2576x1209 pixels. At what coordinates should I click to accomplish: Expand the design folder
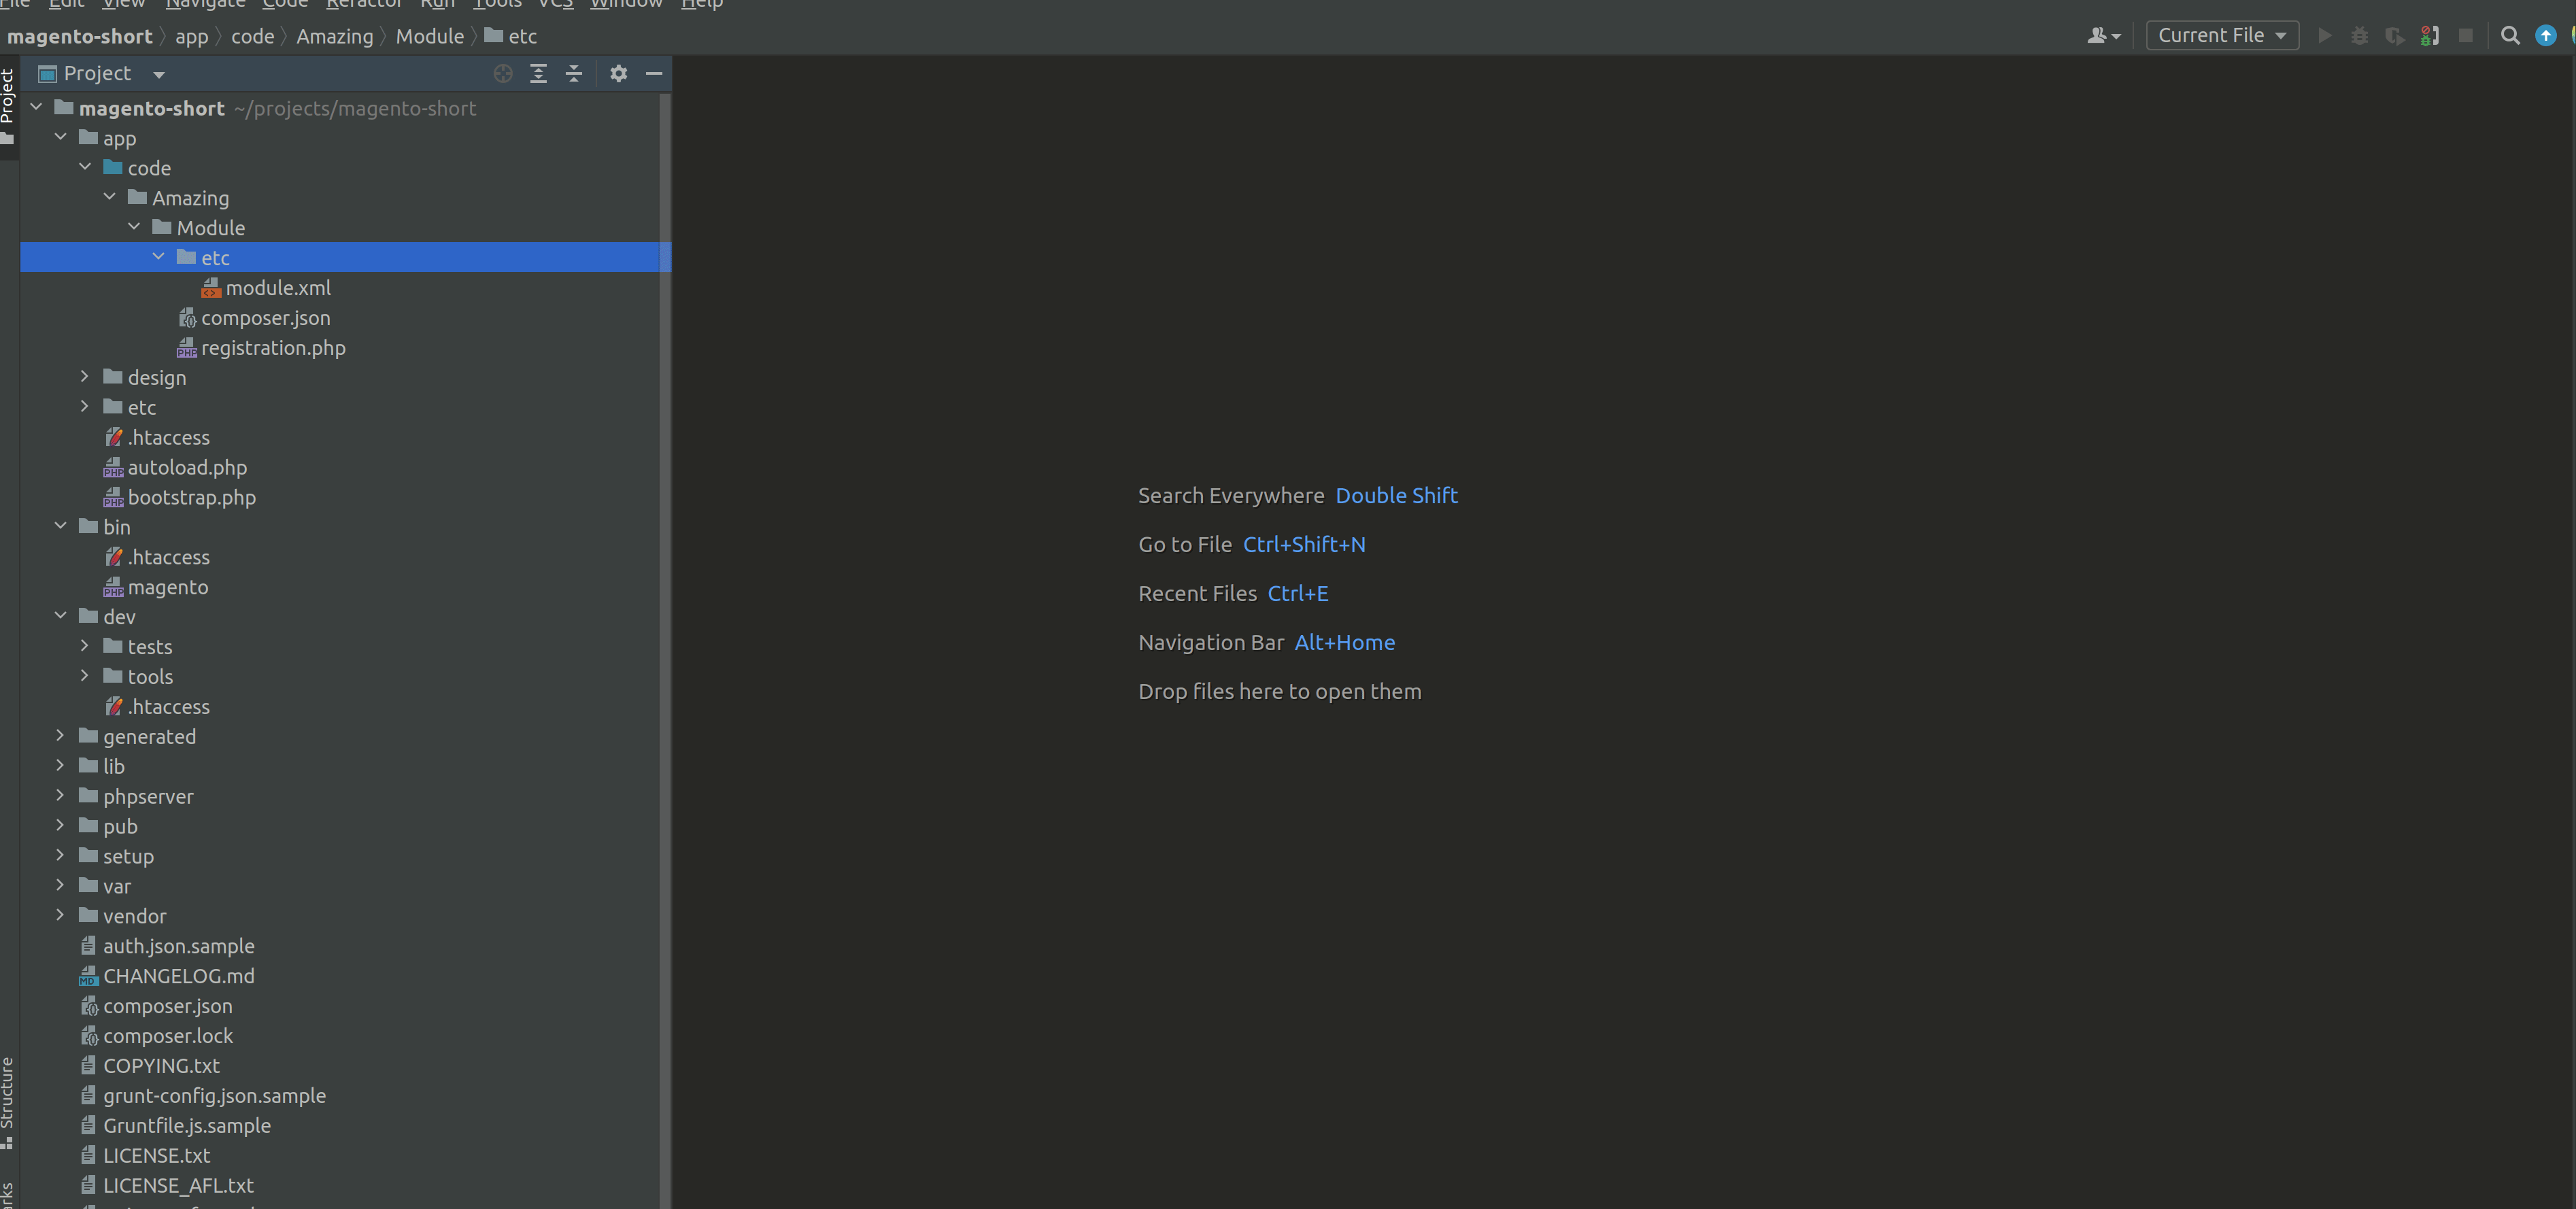[85, 377]
